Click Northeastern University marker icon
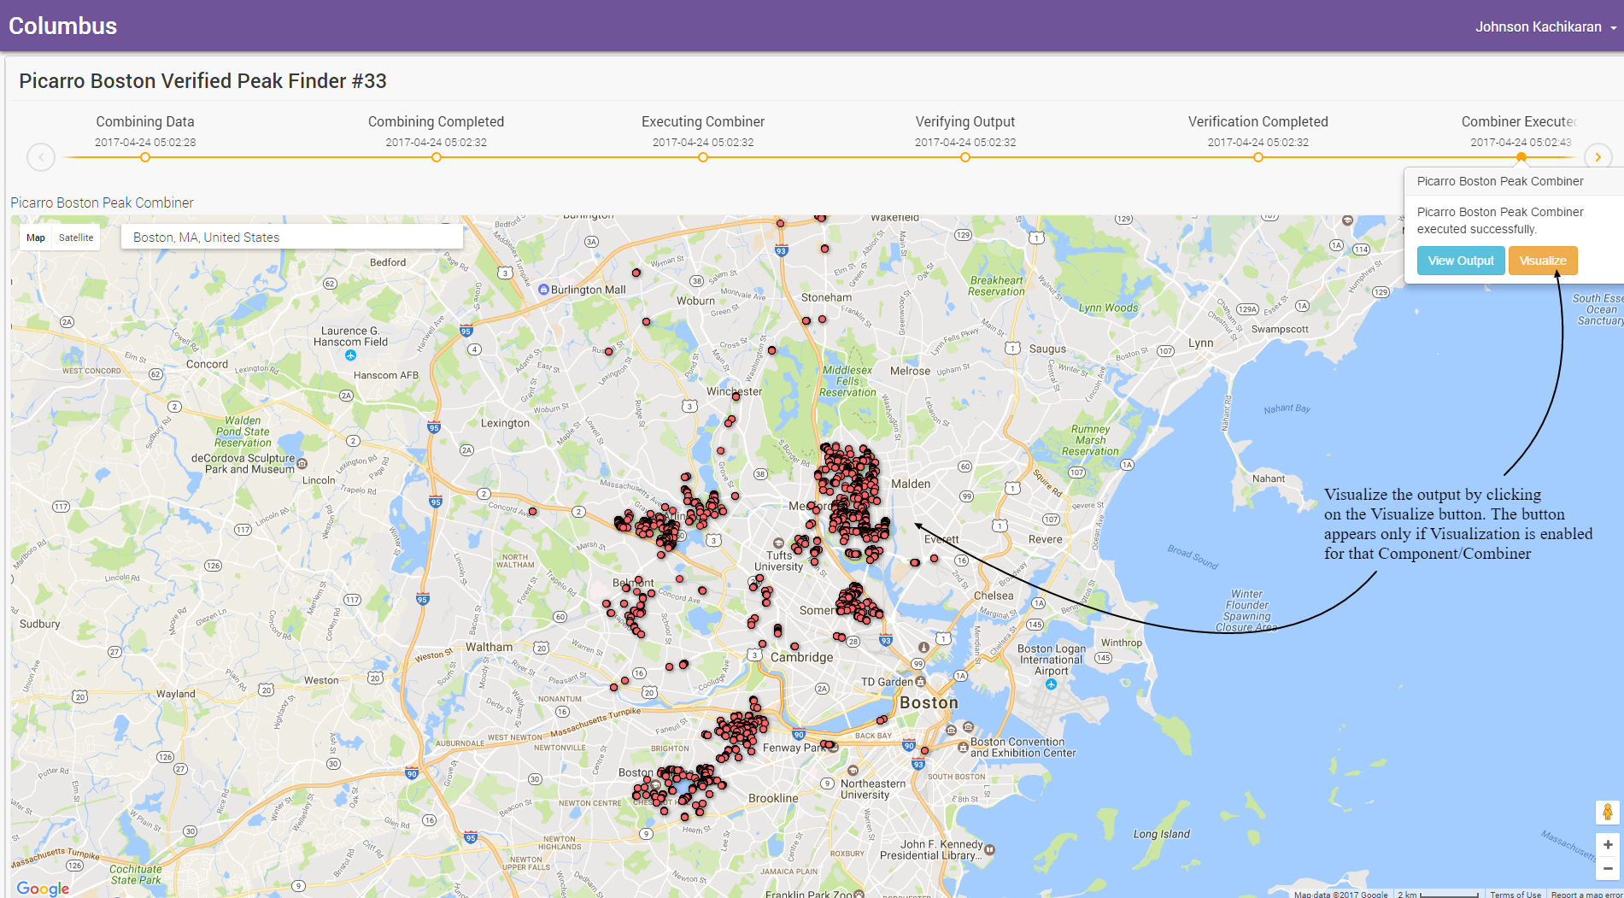1624x898 pixels. coord(852,771)
